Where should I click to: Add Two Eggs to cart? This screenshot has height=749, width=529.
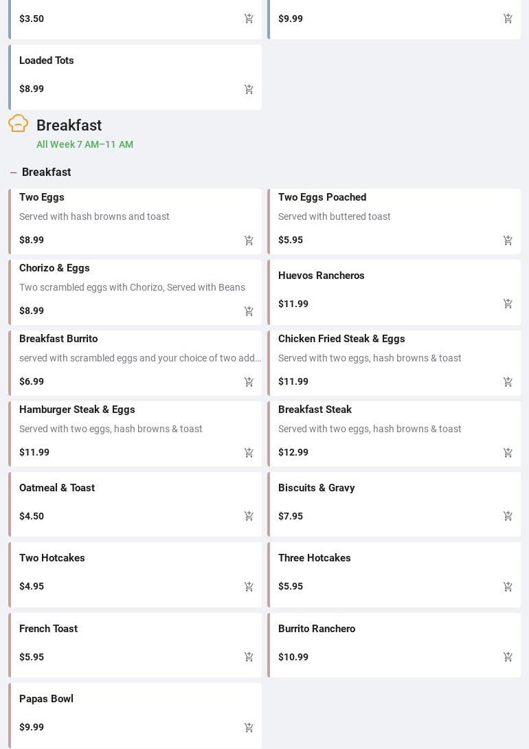point(249,241)
